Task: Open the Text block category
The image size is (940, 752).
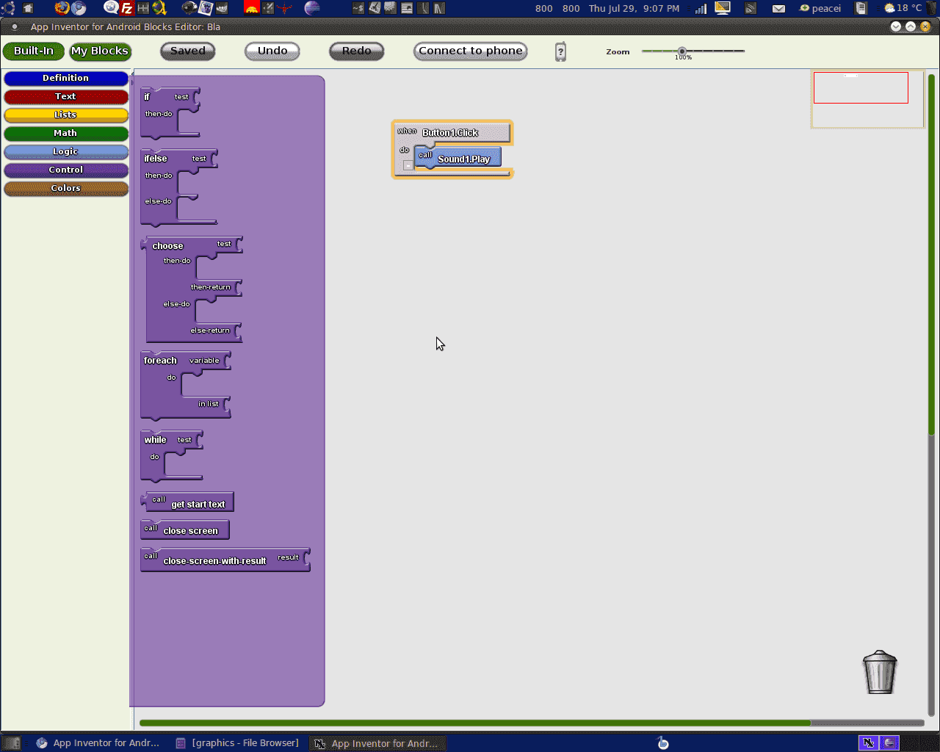Action: (x=66, y=96)
